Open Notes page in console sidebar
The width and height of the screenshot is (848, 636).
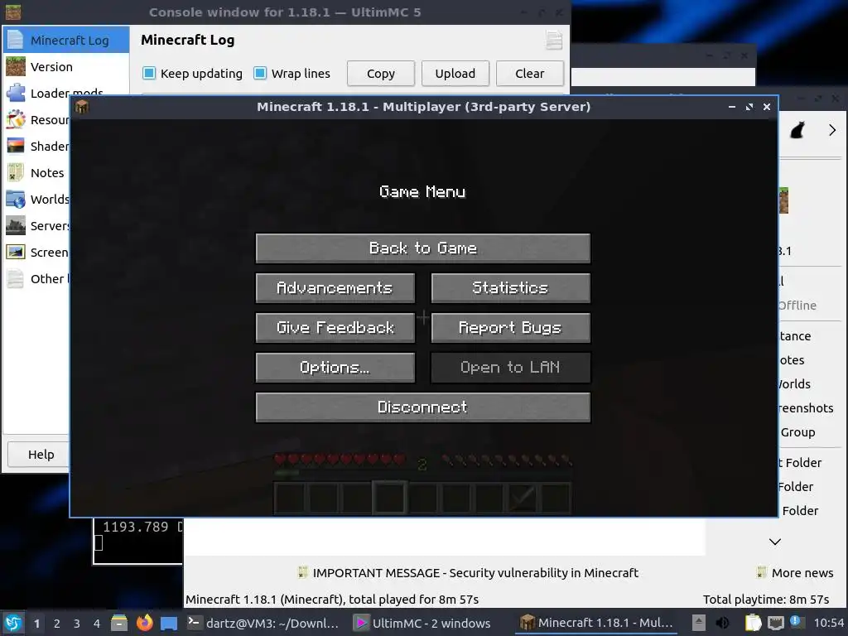pos(36,172)
